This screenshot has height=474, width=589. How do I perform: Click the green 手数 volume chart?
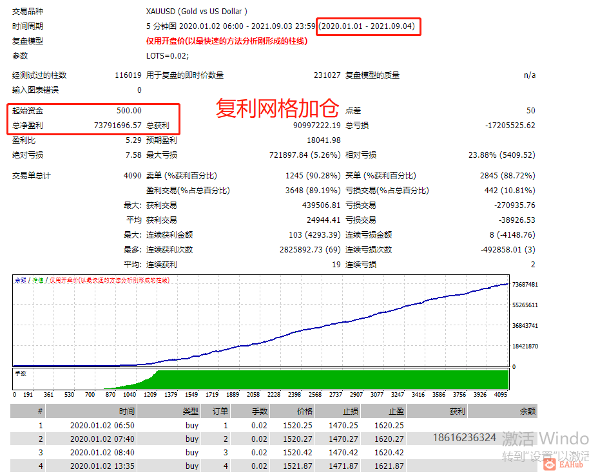pos(261,379)
